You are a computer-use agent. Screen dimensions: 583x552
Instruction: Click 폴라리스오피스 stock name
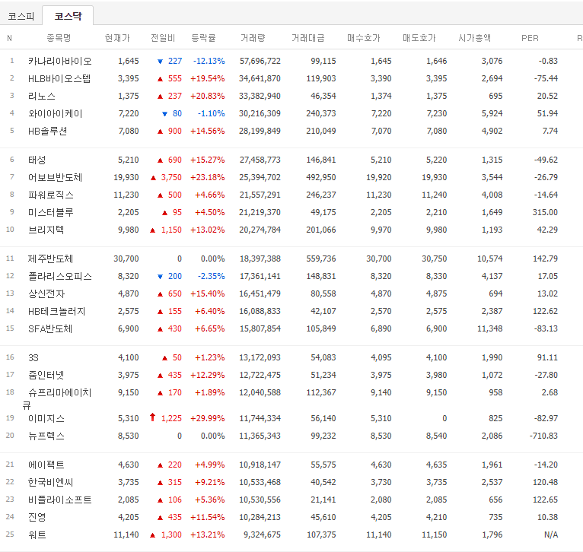tap(60, 276)
